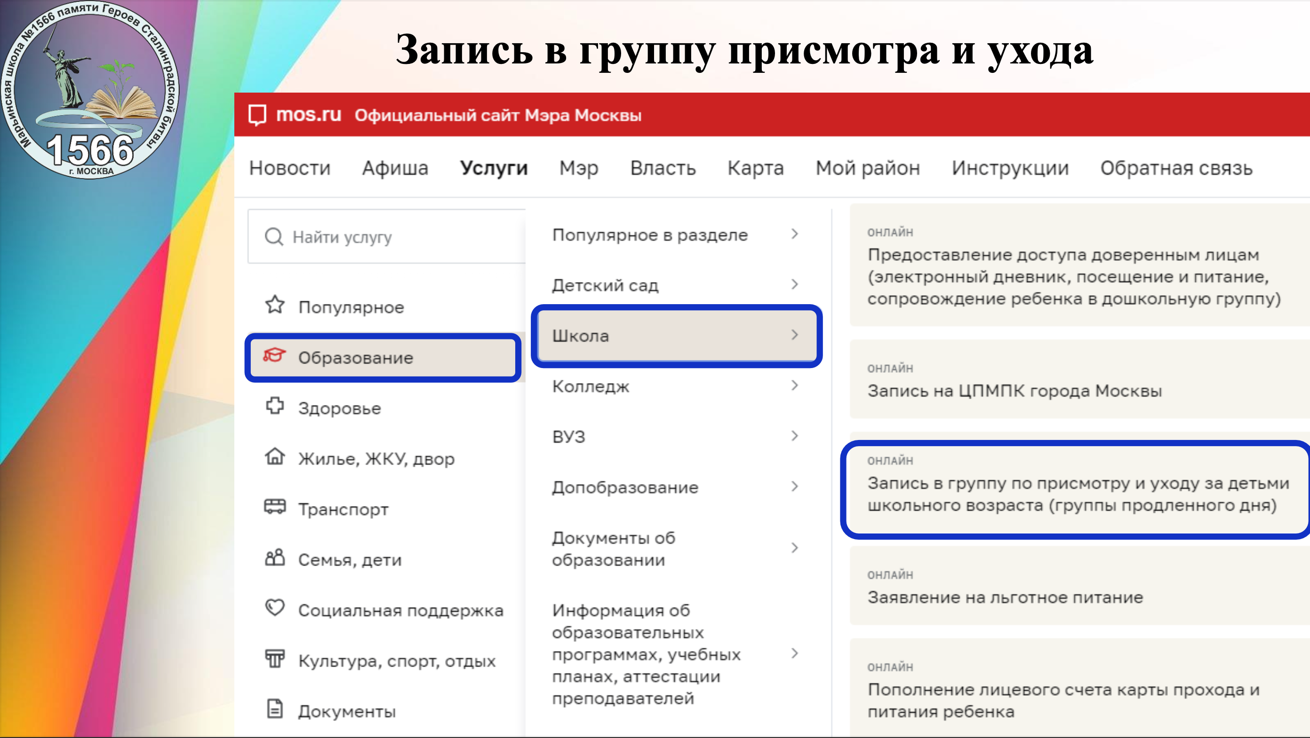Viewport: 1310px width, 738px height.
Task: Expand chevron for Информация об образовательных программах
Action: click(x=795, y=653)
